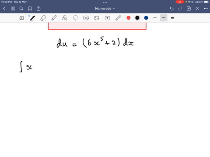The width and height of the screenshot is (210, 157).
Task: Tap the screen recording indicator in status bar
Action: coord(180,2)
